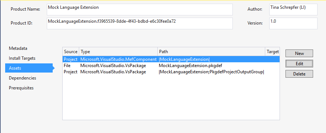The height and width of the screenshot is (133, 326).
Task: Open the Metadata section
Action: (x=18, y=48)
